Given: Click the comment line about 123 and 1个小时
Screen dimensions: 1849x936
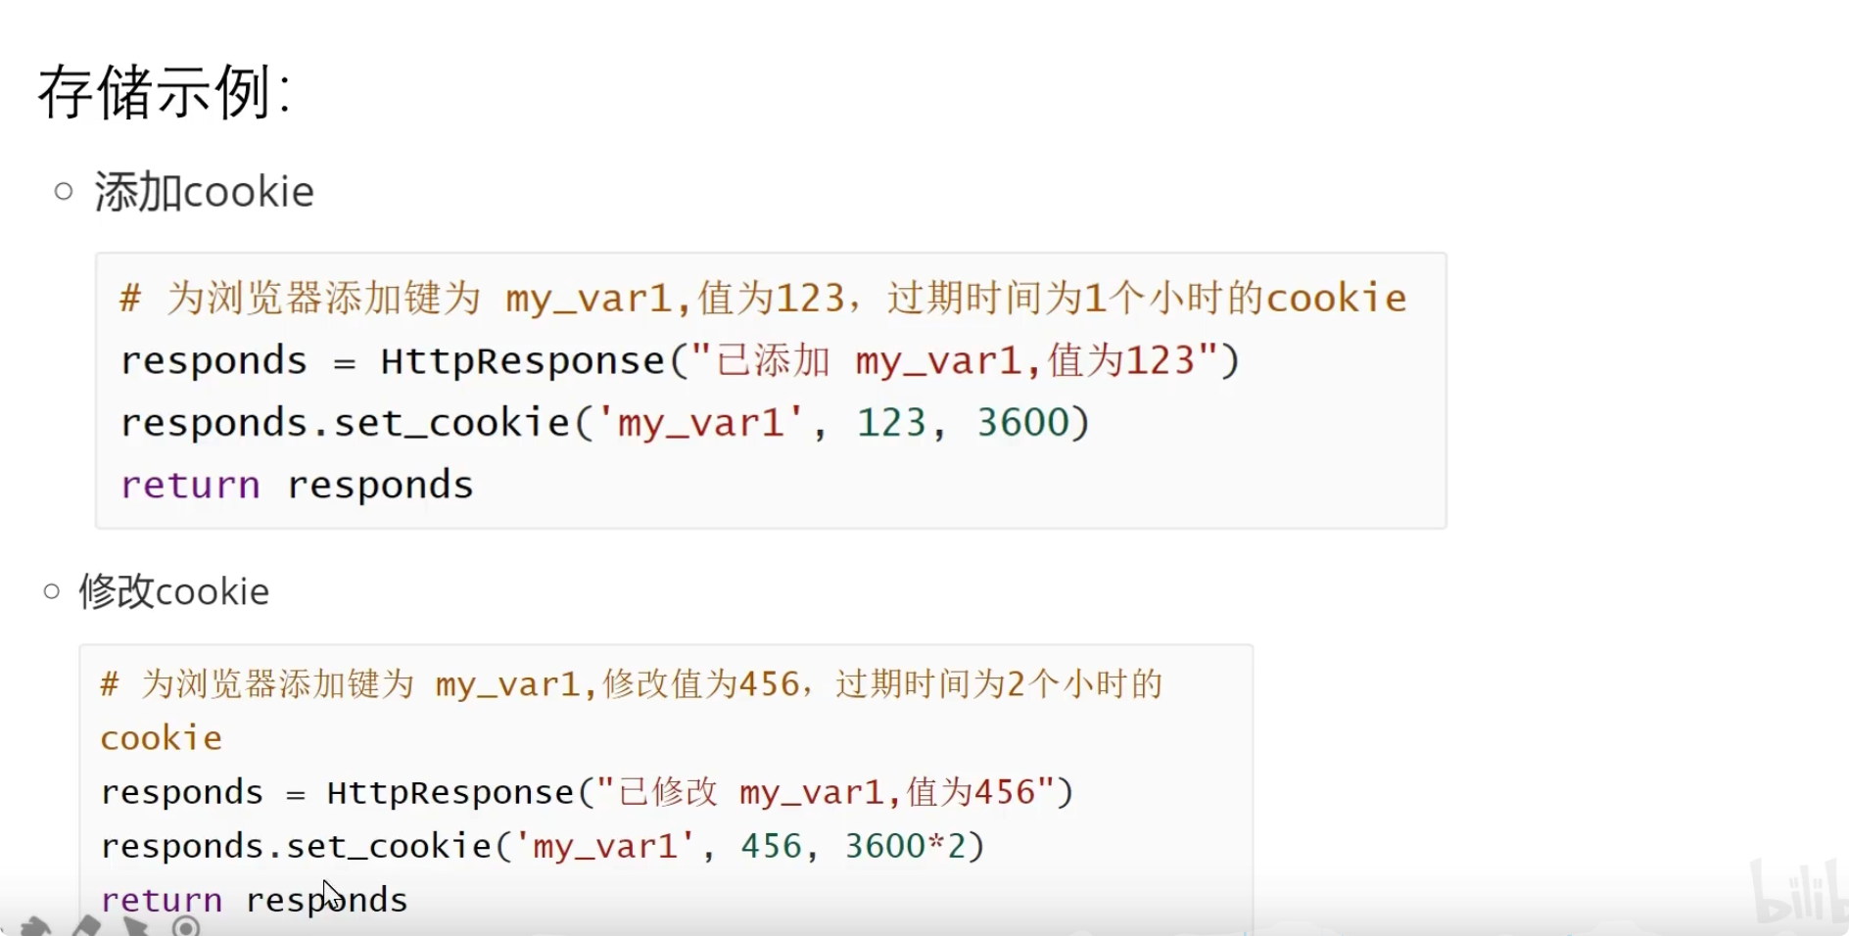Looking at the screenshot, I should 763,298.
